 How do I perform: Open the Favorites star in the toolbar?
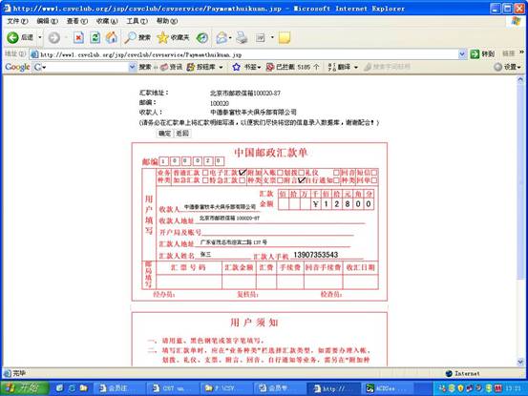[162, 37]
